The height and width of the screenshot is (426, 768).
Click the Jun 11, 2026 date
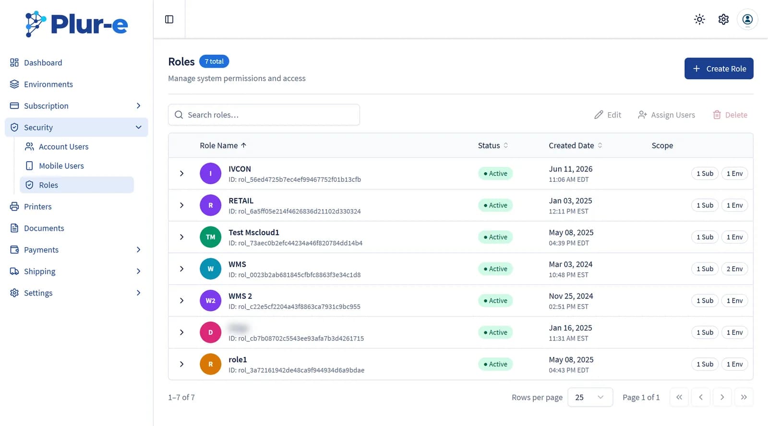(570, 169)
